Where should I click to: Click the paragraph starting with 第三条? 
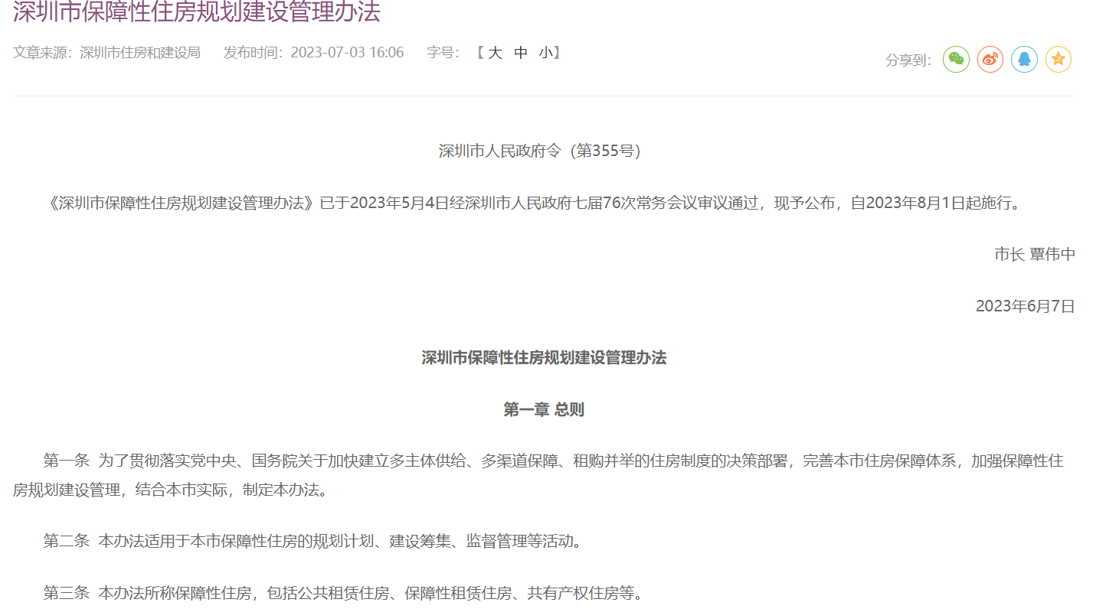pyautogui.click(x=343, y=594)
